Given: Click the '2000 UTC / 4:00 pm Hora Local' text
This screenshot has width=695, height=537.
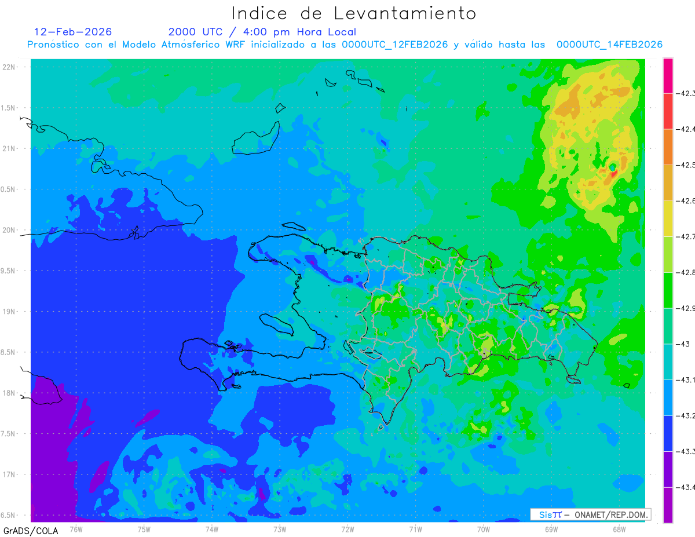Looking at the screenshot, I should click(x=262, y=32).
